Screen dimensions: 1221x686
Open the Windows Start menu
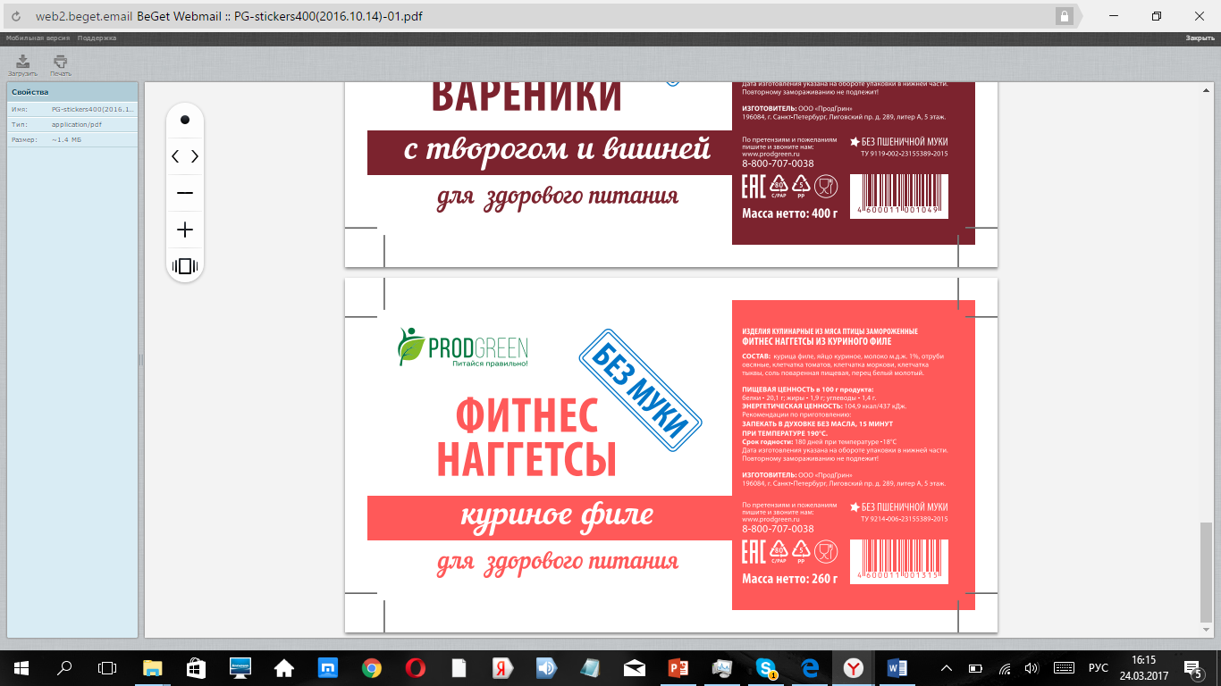click(21, 667)
